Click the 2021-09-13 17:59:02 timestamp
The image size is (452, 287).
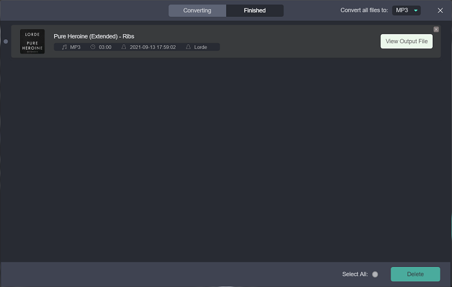click(152, 47)
